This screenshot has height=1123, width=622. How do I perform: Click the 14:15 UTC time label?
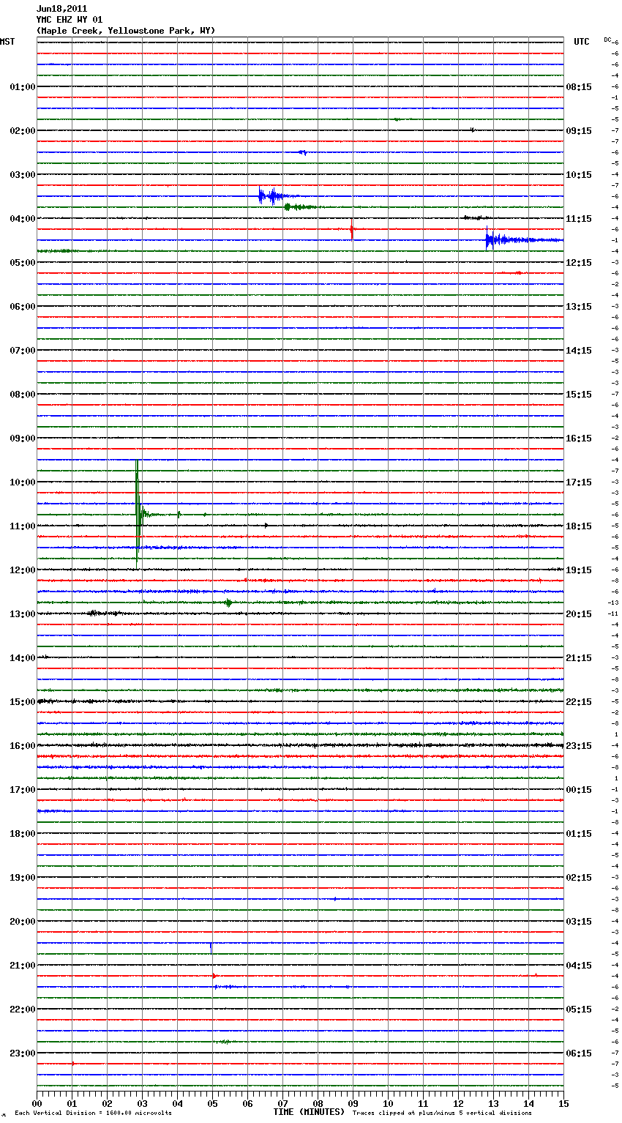[x=579, y=351]
